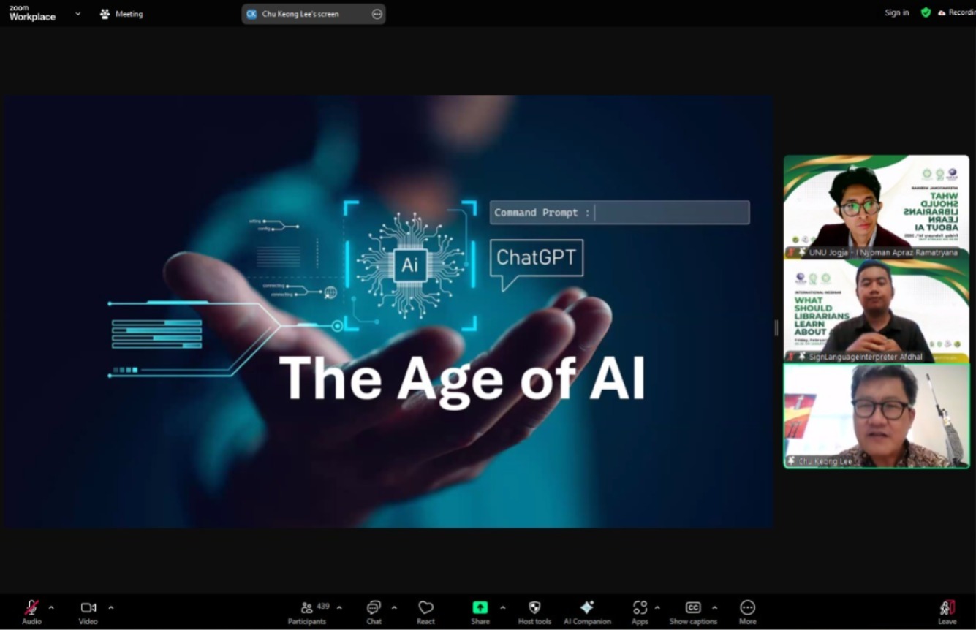Select SignLanguageInterpreter Afdhal video thumbnail
976x630 pixels.
click(x=877, y=311)
